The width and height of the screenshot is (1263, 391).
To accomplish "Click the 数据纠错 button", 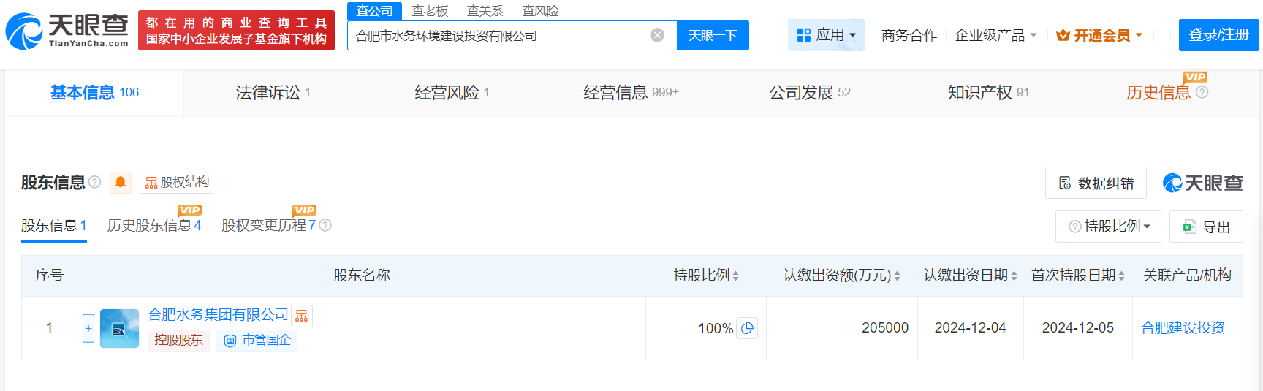I will [1096, 183].
